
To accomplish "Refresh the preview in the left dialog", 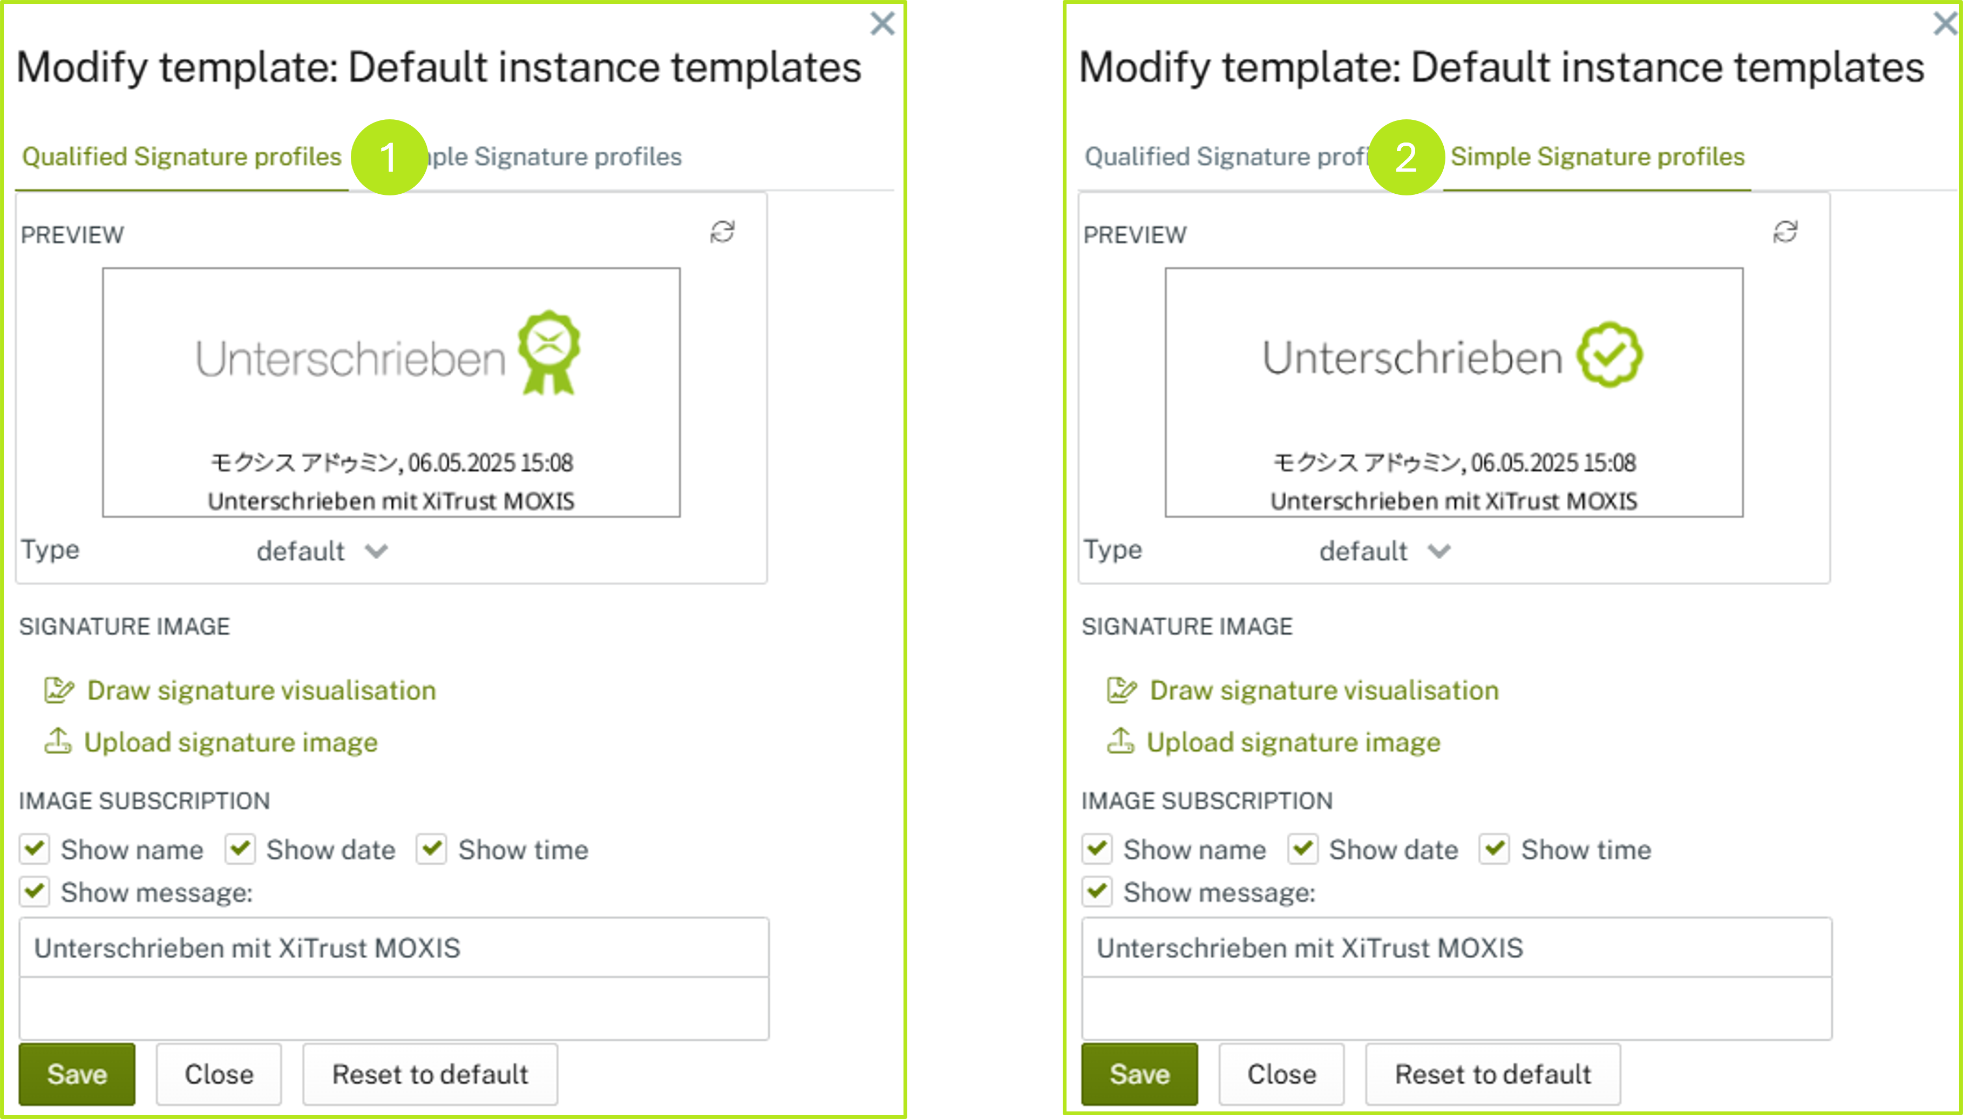I will (x=722, y=232).
